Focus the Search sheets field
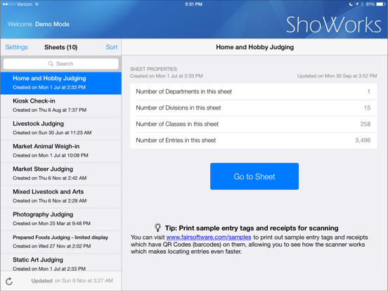This screenshot has height=291, width=388. (x=61, y=63)
